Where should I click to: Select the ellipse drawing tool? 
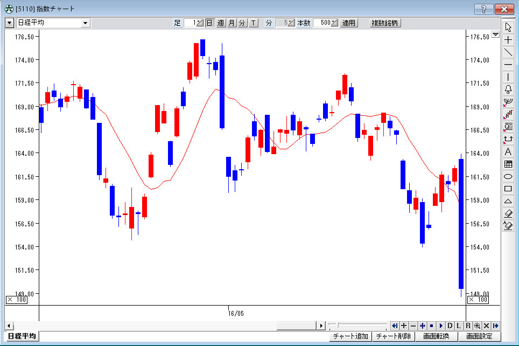point(508,176)
